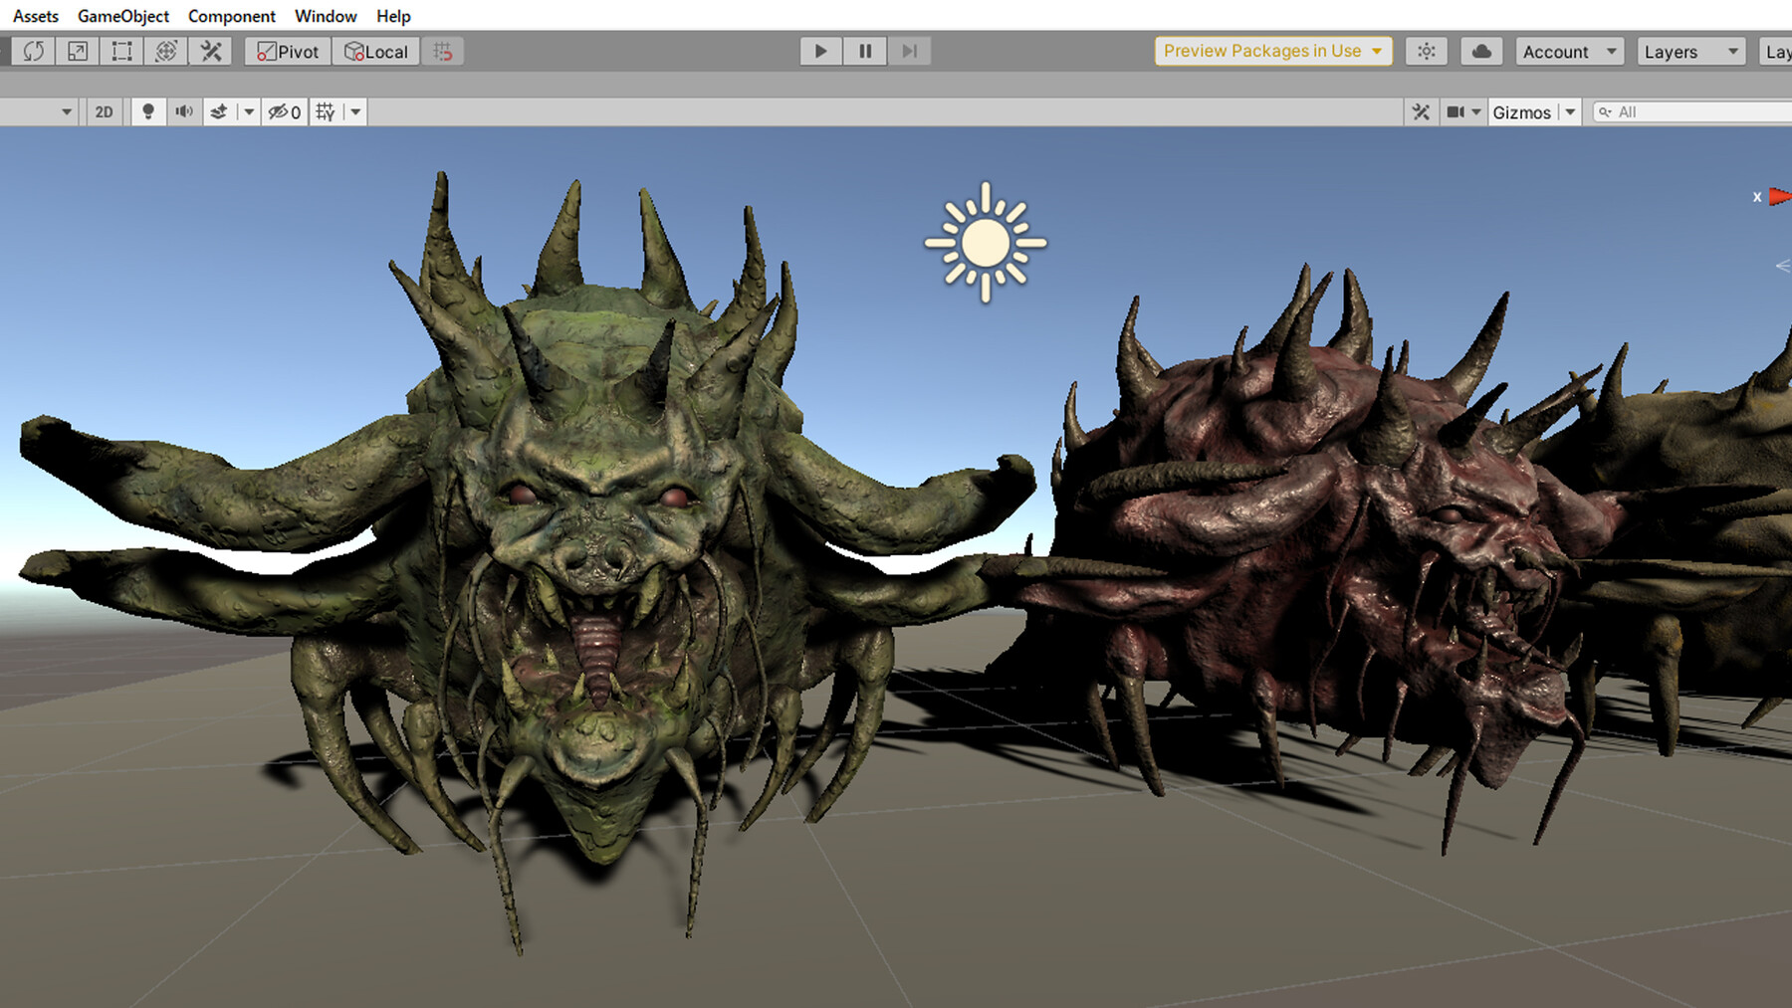Switch Local handle orientation mode
Image resolution: width=1792 pixels, height=1008 pixels.
(375, 51)
